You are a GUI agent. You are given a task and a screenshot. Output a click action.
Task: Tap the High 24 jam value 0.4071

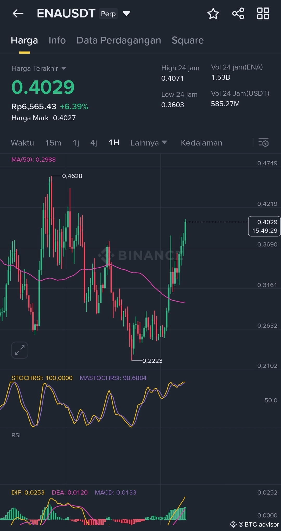173,78
